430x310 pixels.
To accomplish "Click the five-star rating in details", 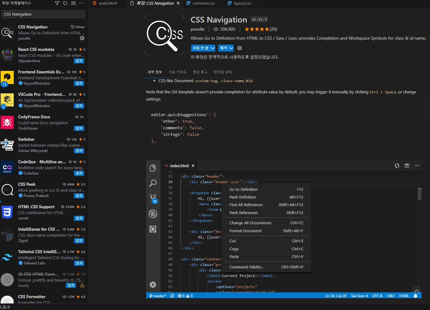I will click(x=257, y=29).
